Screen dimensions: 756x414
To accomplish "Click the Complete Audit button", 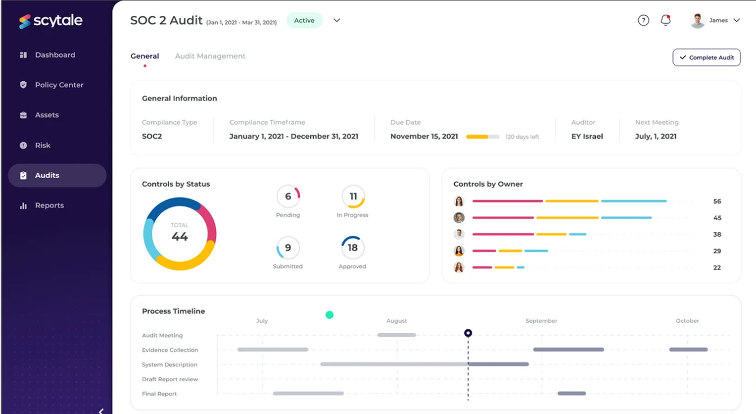I will coord(706,58).
